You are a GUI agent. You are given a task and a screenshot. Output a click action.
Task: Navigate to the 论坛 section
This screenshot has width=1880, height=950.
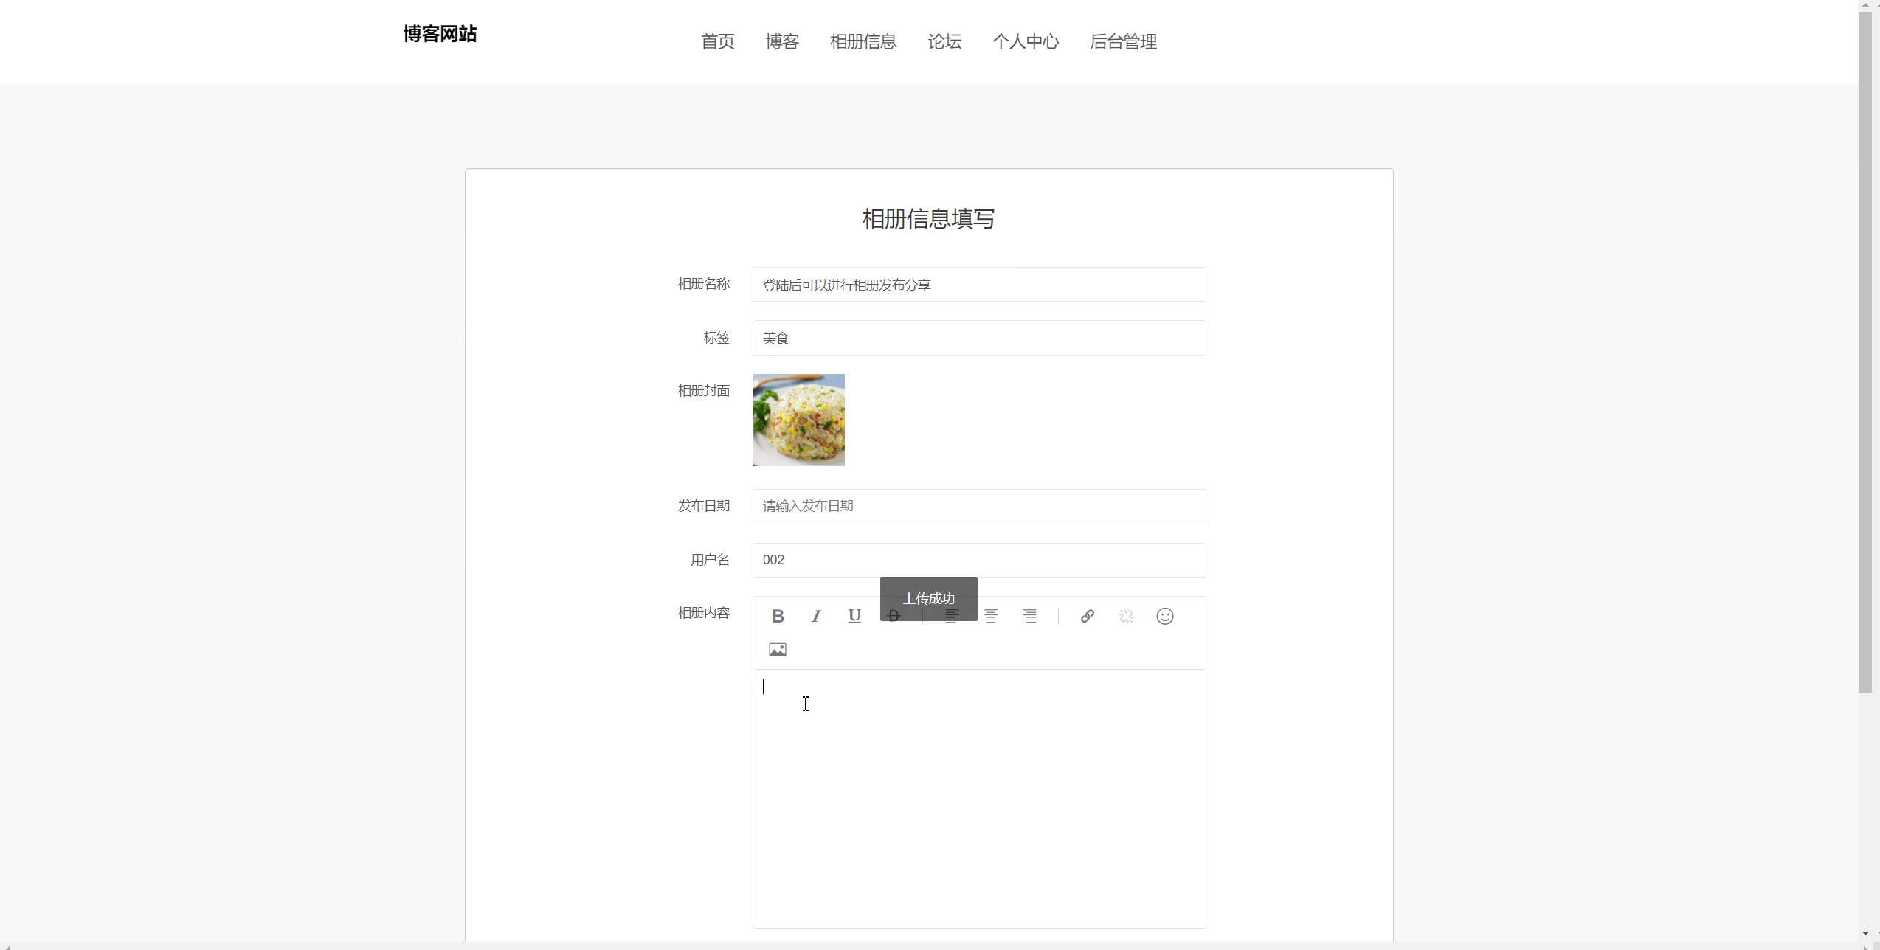pos(944,42)
